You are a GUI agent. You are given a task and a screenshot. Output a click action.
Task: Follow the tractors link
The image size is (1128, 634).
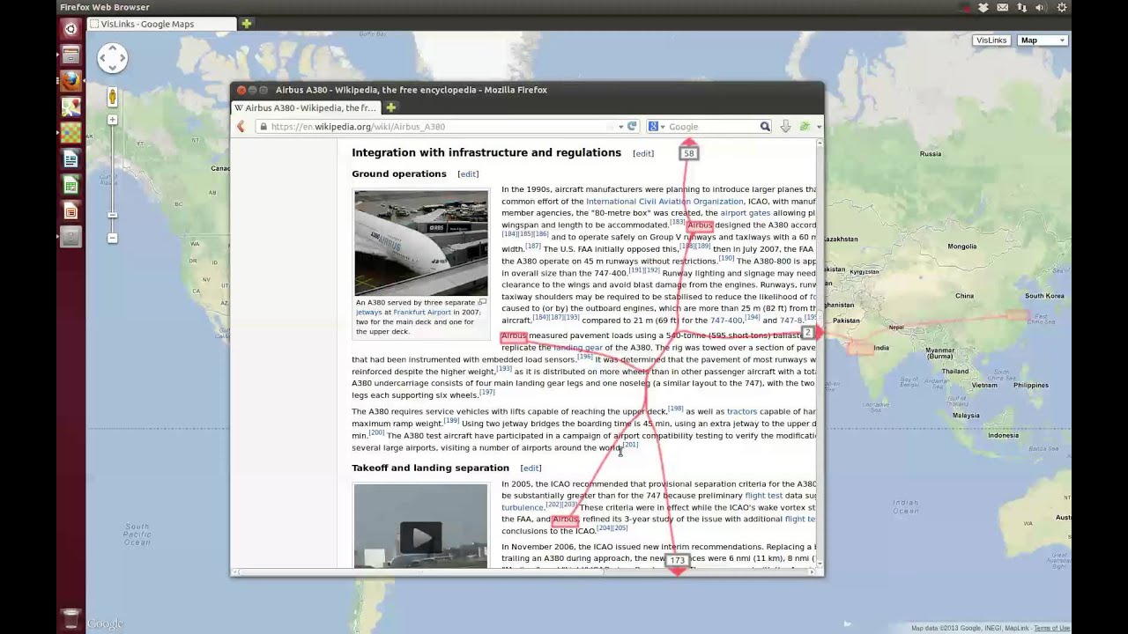[x=742, y=411]
